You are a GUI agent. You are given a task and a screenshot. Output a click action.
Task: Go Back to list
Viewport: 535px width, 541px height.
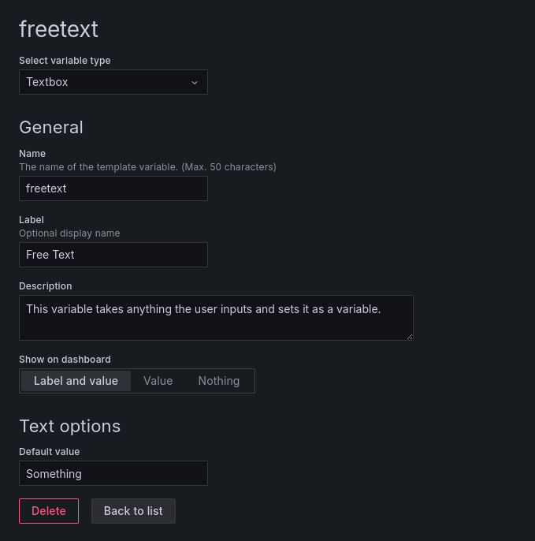[133, 511]
